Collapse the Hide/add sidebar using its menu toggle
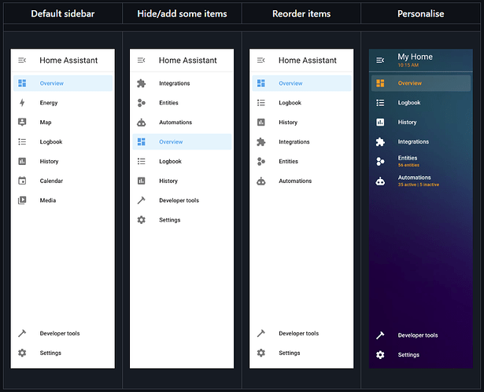The width and height of the screenshot is (484, 392). (x=142, y=60)
